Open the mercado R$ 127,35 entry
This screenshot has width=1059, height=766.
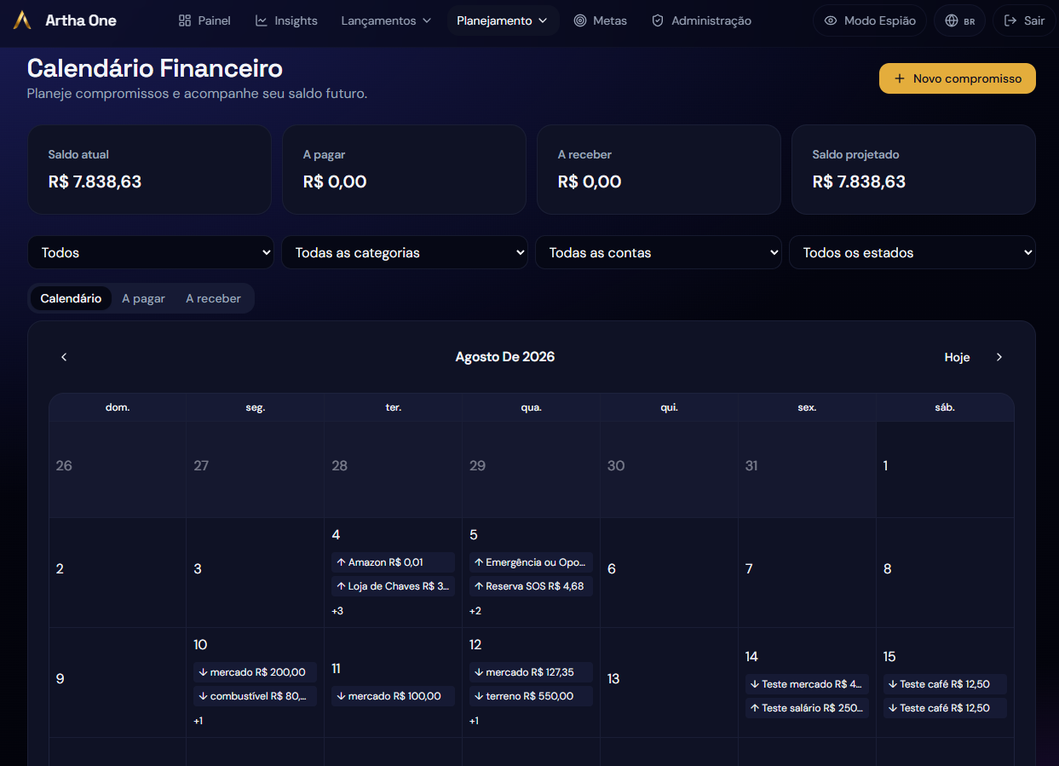click(531, 672)
